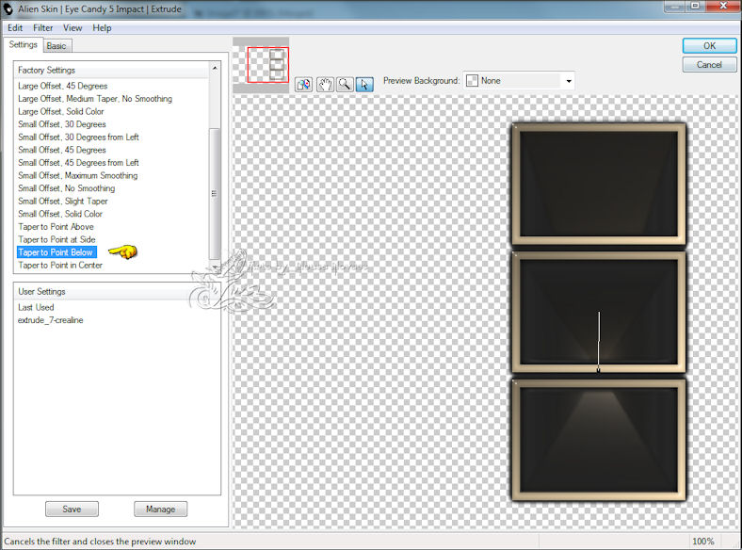This screenshot has width=742, height=550.
Task: Select 'Last Used' user setting
Action: [36, 308]
